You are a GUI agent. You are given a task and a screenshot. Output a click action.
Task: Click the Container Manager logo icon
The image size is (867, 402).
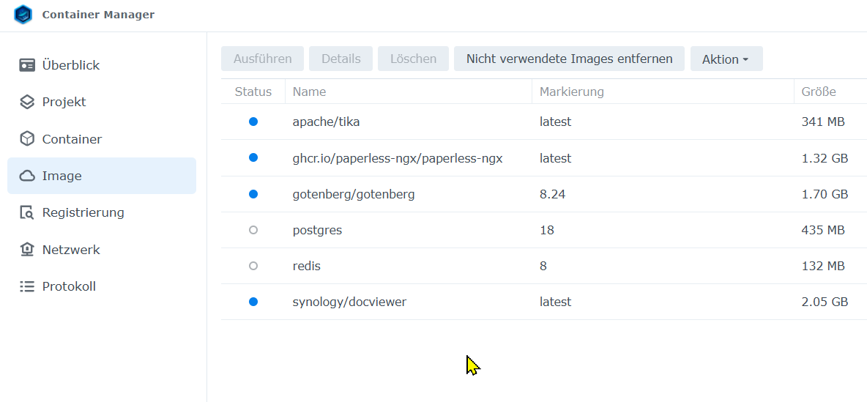point(23,15)
